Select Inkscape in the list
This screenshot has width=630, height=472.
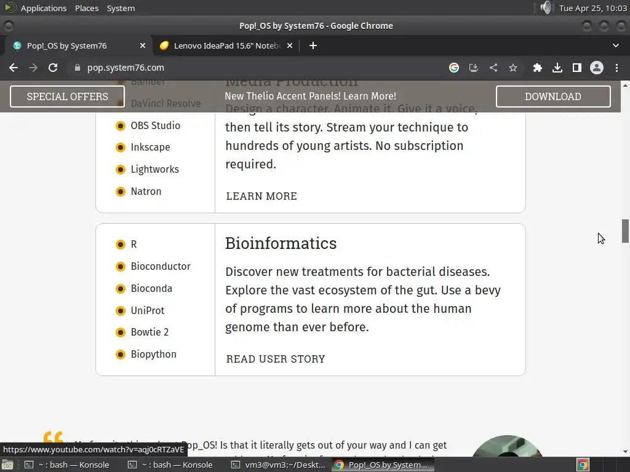point(150,147)
